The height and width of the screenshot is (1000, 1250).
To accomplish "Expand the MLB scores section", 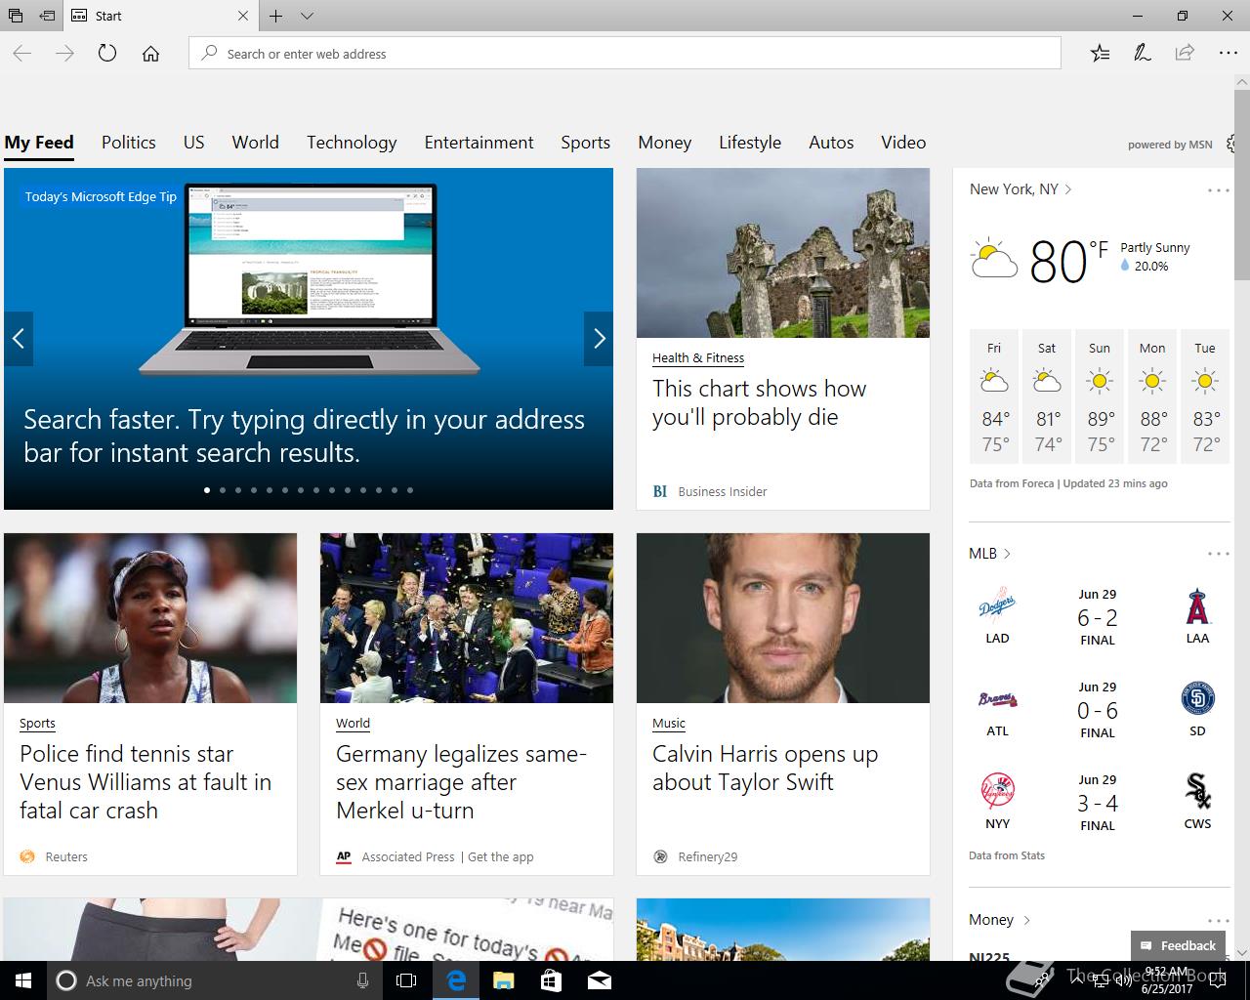I will coord(989,554).
